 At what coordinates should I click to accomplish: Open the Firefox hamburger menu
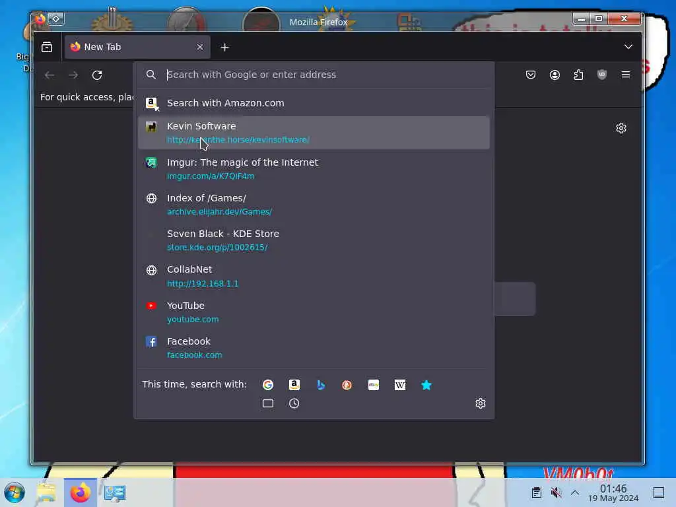pyautogui.click(x=626, y=75)
